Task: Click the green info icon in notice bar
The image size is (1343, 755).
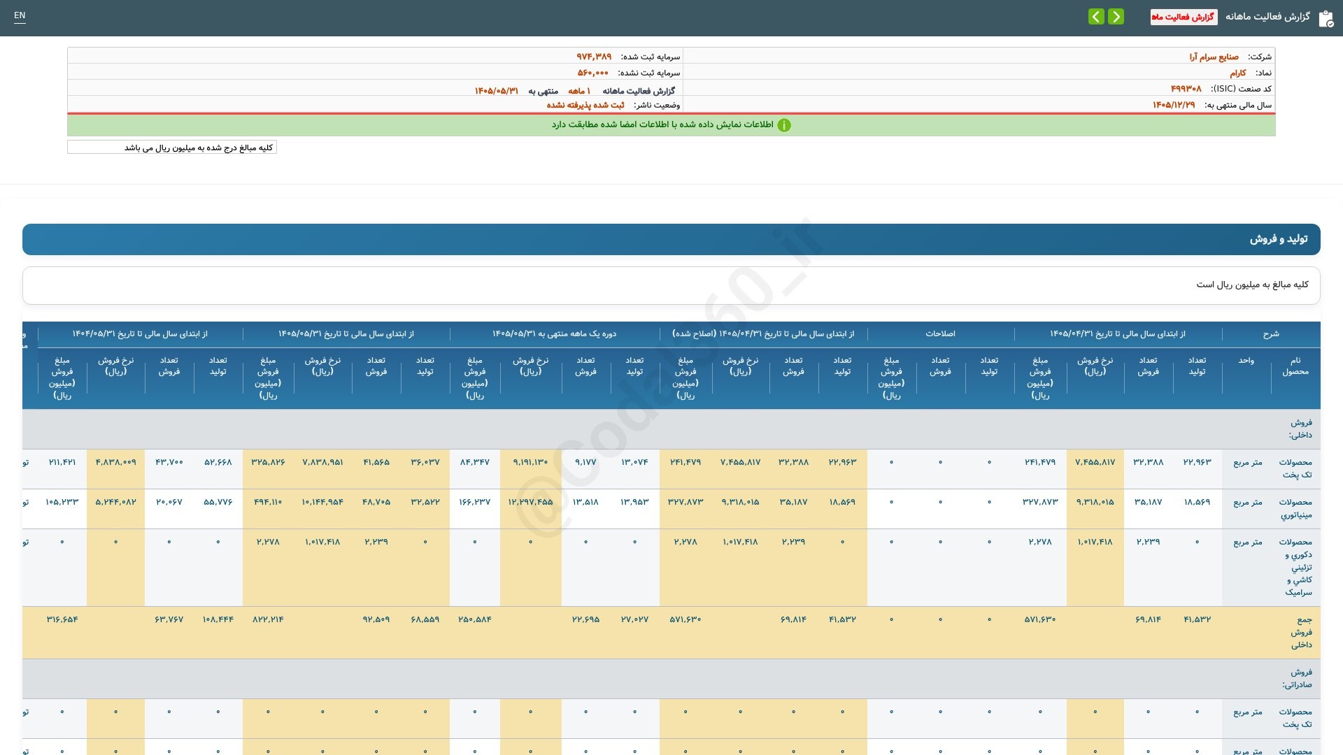Action: pyautogui.click(x=784, y=125)
